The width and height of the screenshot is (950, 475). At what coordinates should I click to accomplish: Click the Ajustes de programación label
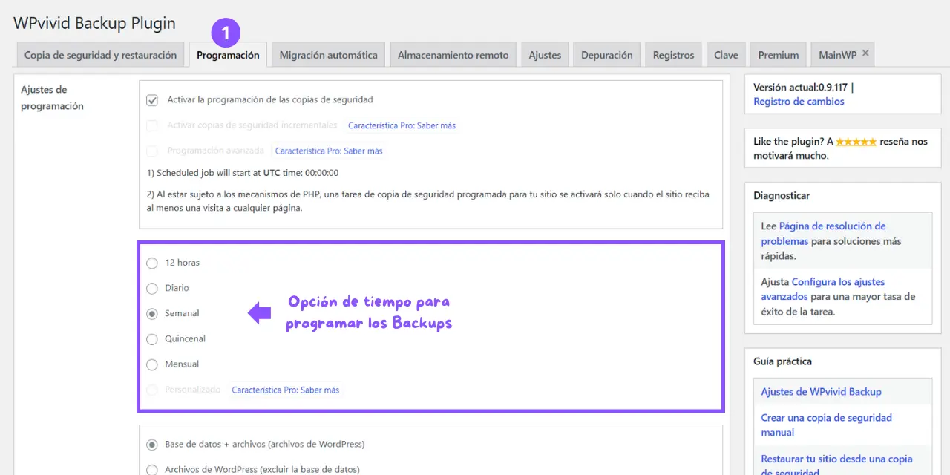click(x=52, y=98)
